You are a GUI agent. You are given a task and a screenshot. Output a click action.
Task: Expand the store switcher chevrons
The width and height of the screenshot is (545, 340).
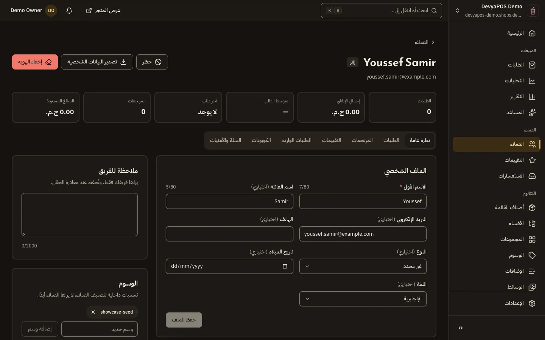[458, 11]
